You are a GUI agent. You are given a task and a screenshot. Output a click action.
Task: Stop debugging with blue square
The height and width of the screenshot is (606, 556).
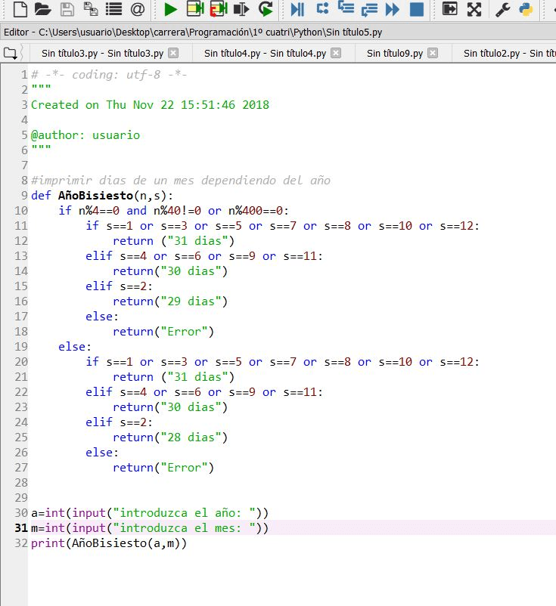416,9
